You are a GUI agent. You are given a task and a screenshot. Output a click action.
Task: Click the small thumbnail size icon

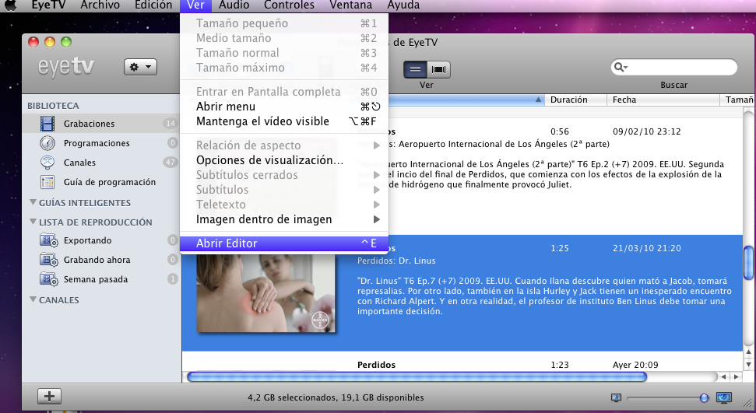click(x=616, y=397)
